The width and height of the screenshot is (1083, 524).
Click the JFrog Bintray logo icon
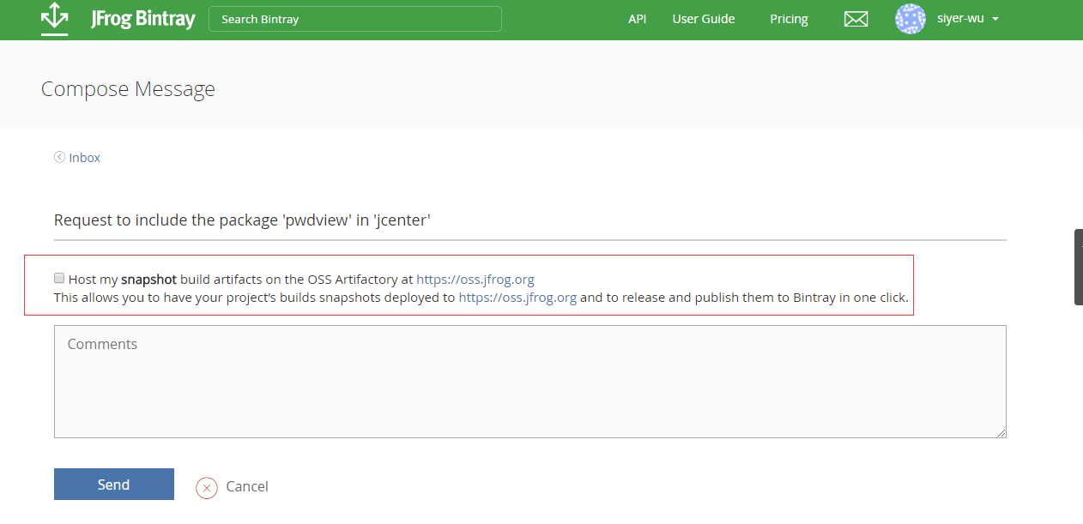pyautogui.click(x=54, y=19)
